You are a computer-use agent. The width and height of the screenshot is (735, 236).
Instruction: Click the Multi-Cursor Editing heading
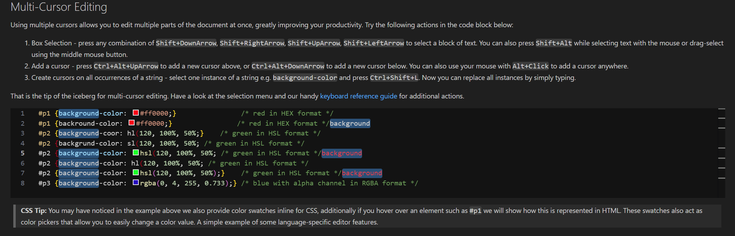click(x=59, y=7)
